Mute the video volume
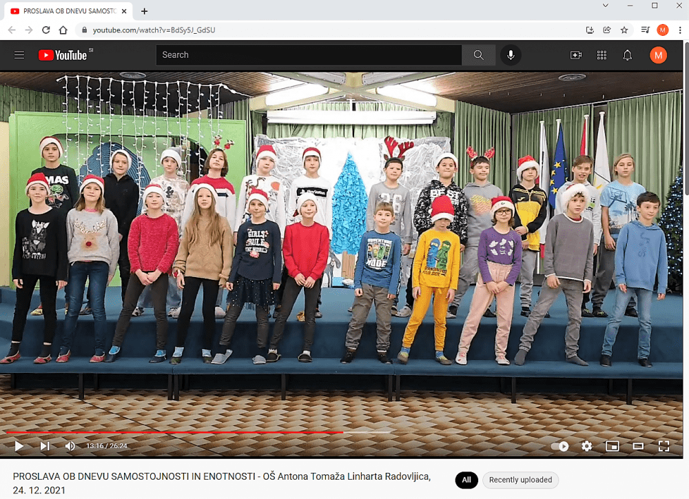This screenshot has height=499, width=689. point(70,446)
